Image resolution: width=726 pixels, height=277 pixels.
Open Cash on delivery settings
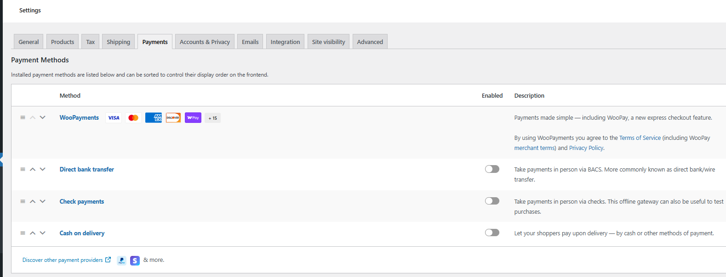pos(82,233)
